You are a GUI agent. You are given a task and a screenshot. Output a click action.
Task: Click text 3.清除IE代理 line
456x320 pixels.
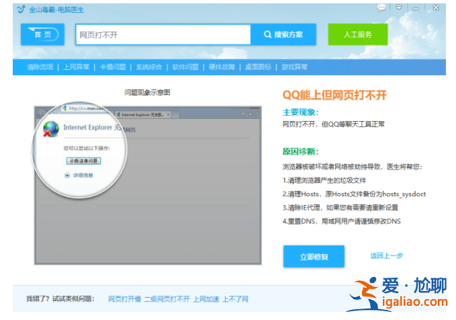(340, 208)
